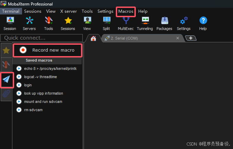Select 'echo 8 > /proc/sys/kernel/printk' text
This screenshot has width=233, height=149.
click(x=50, y=69)
